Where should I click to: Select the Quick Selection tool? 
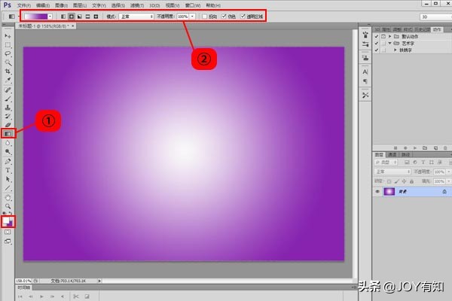[8, 62]
